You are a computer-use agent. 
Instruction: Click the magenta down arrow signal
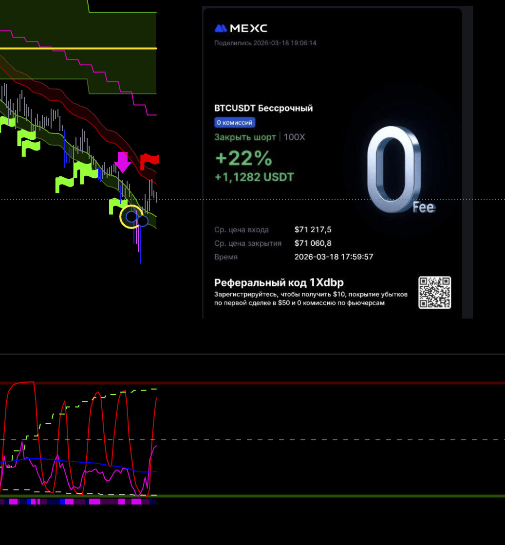tap(123, 162)
